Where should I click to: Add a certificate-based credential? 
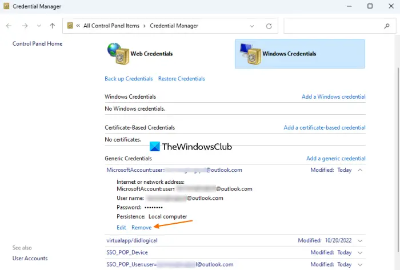tap(325, 128)
